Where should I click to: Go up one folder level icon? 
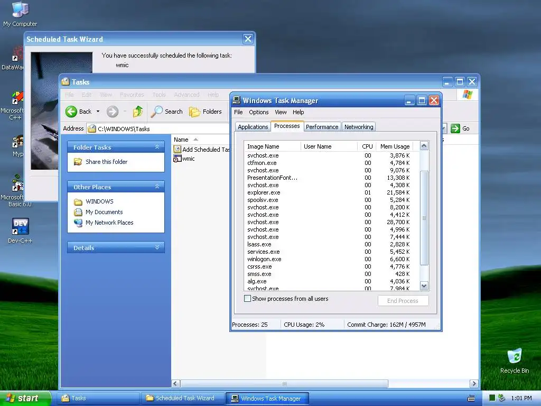pos(138,112)
